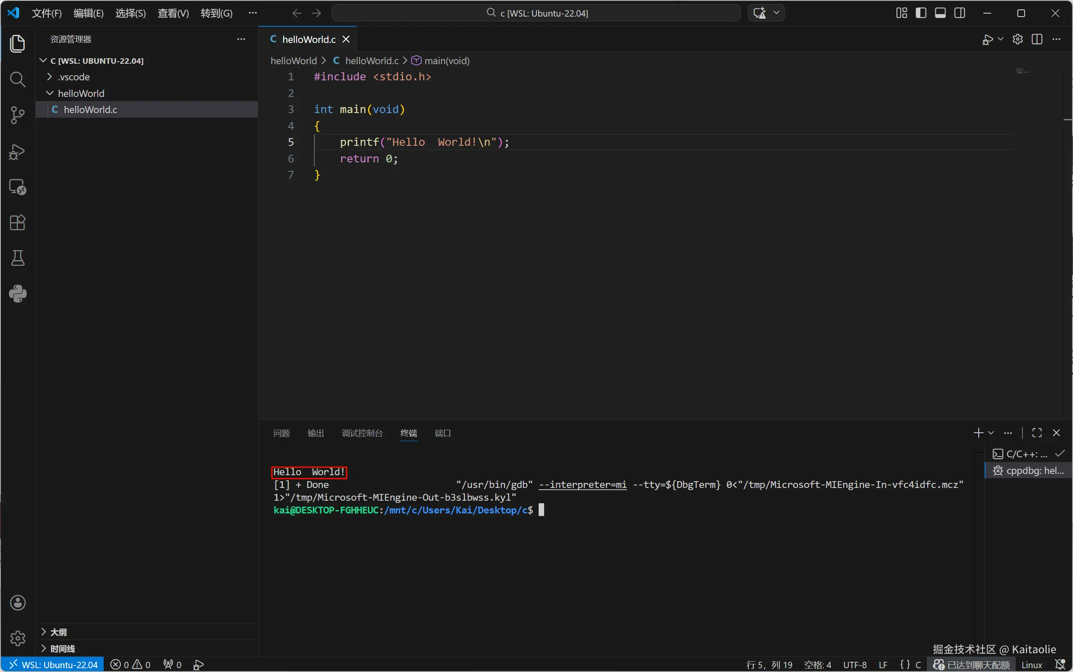Click the command center search box

[x=536, y=13]
